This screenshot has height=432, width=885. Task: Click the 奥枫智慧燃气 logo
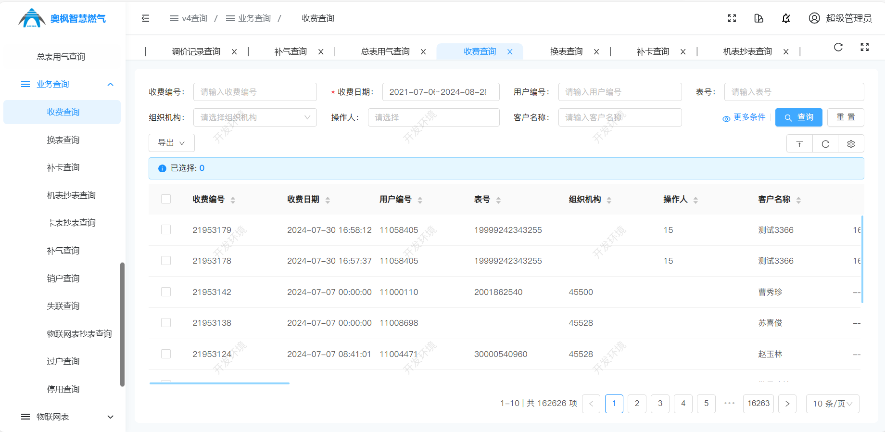pos(62,18)
